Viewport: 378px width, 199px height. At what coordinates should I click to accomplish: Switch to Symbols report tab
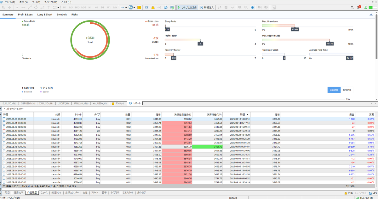[x=62, y=15]
